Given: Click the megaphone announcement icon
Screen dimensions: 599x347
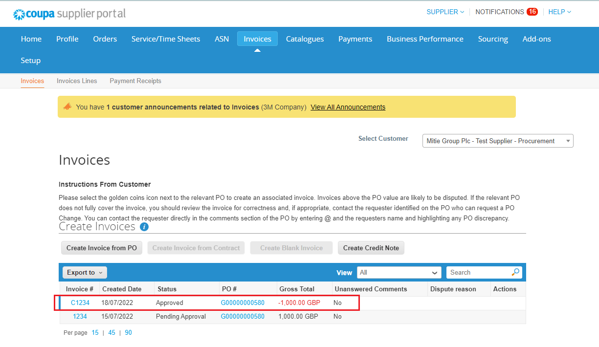Looking at the screenshot, I should 67,107.
